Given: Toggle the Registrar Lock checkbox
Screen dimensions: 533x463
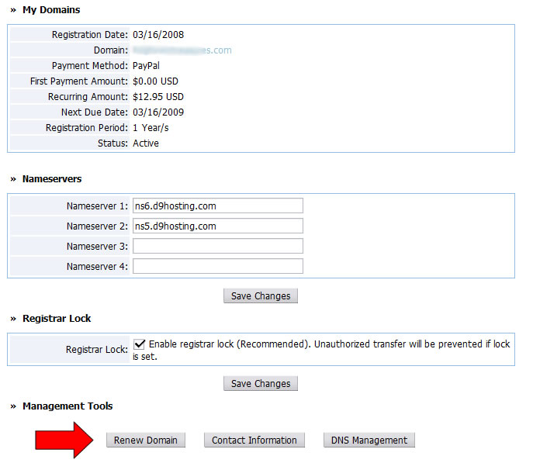Looking at the screenshot, I should [x=140, y=344].
